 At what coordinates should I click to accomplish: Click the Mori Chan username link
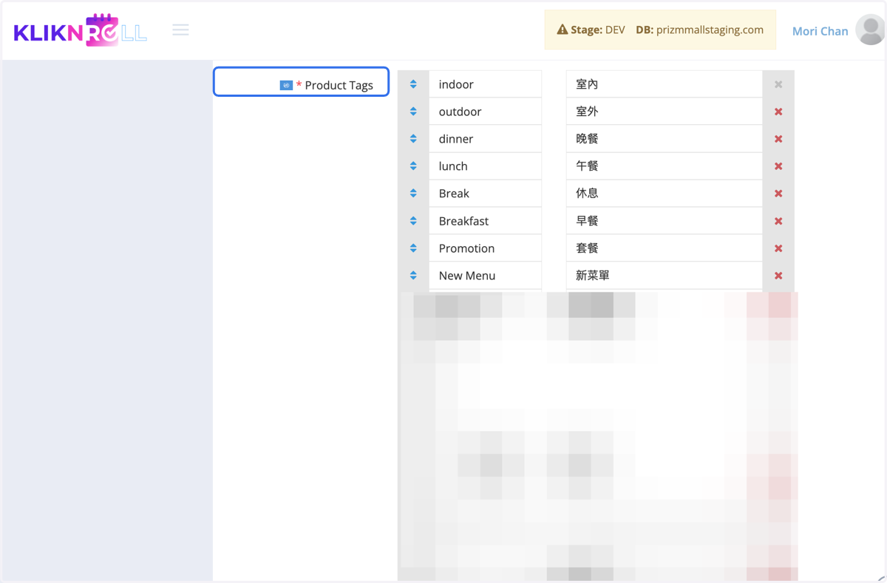[x=820, y=31]
